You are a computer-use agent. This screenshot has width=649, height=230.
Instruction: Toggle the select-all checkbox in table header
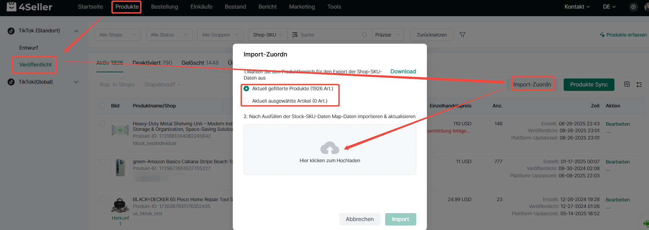[102, 106]
